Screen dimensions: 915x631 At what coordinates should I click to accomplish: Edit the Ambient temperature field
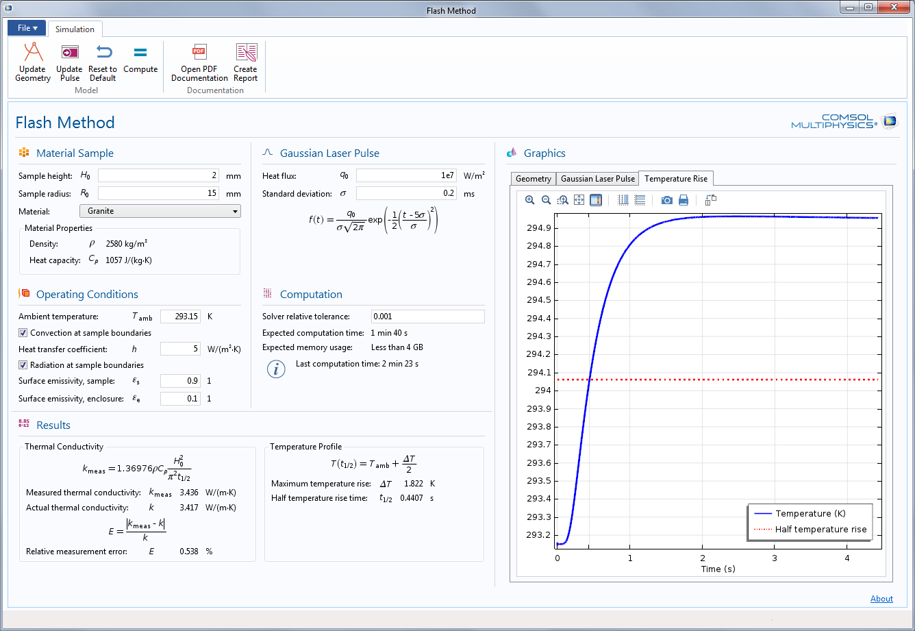point(180,317)
